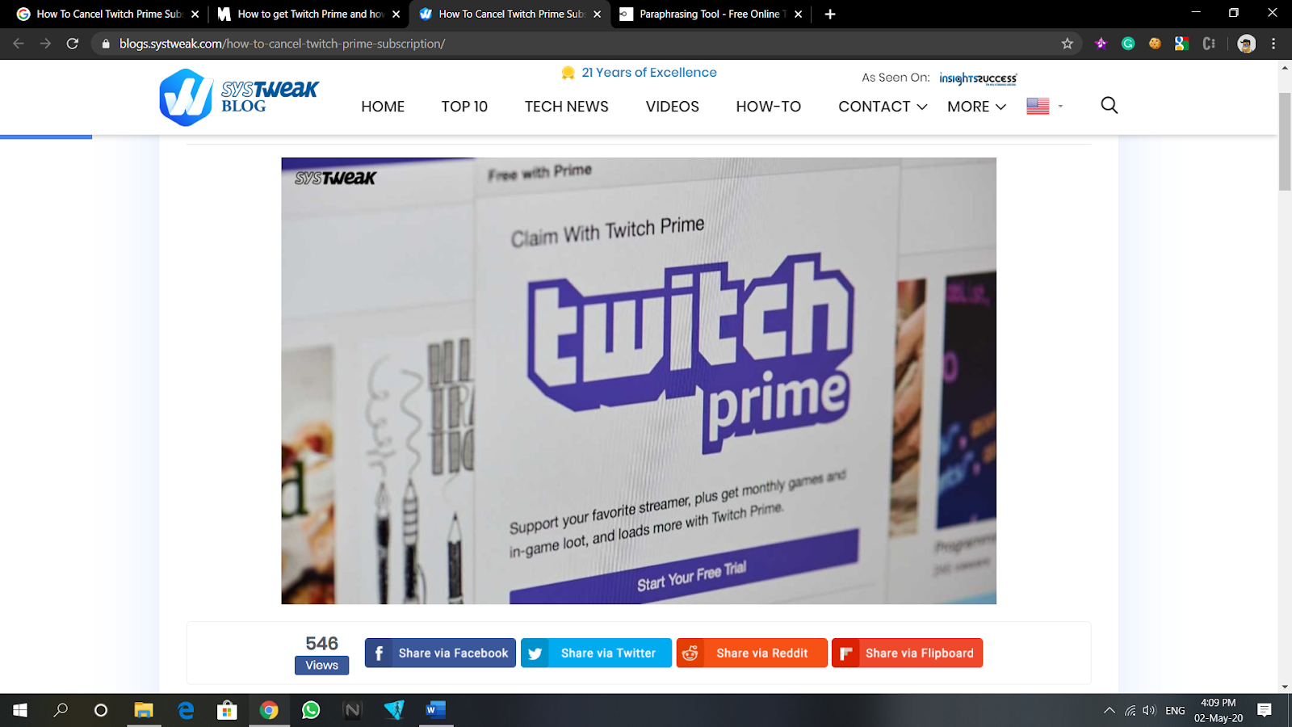The height and width of the screenshot is (727, 1292).
Task: Open Notion from the taskbar
Action: (x=353, y=710)
